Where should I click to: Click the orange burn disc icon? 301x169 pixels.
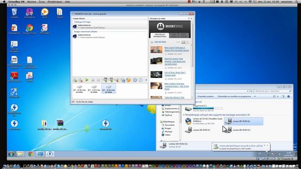coord(128,80)
